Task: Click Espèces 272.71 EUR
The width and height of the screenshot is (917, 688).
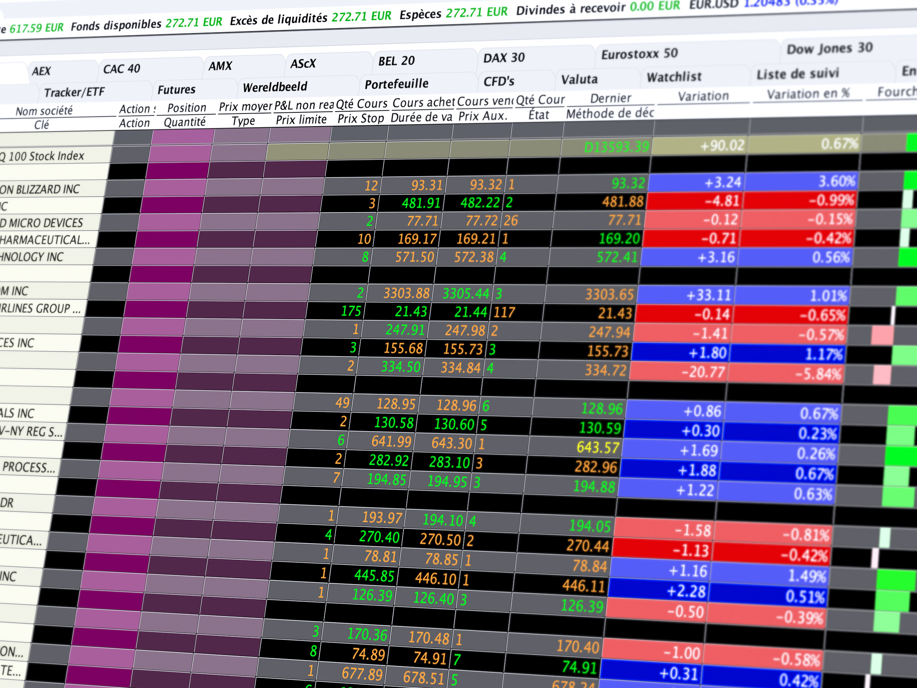Action: tap(454, 13)
